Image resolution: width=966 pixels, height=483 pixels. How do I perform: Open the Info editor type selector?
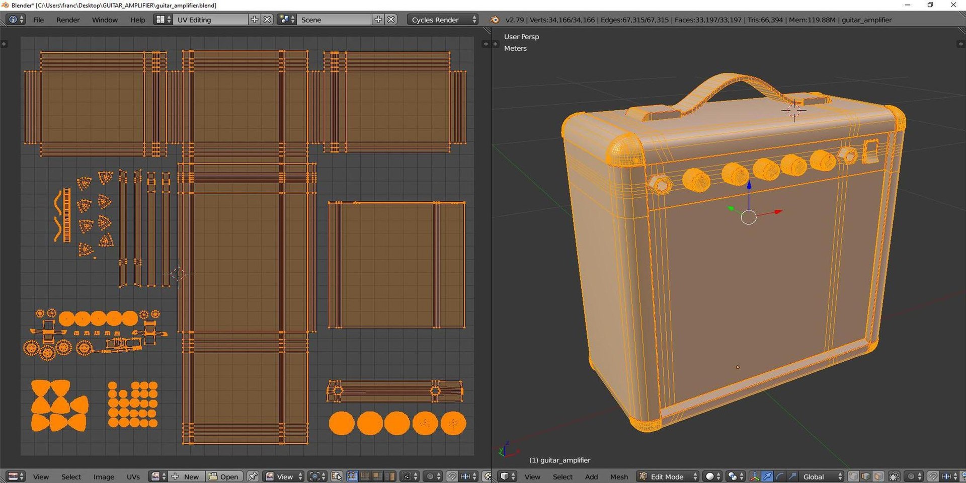pyautogui.click(x=16, y=20)
